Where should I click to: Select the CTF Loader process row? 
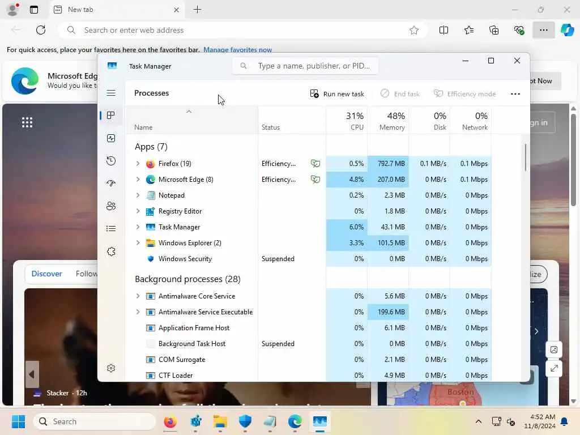tap(309, 376)
